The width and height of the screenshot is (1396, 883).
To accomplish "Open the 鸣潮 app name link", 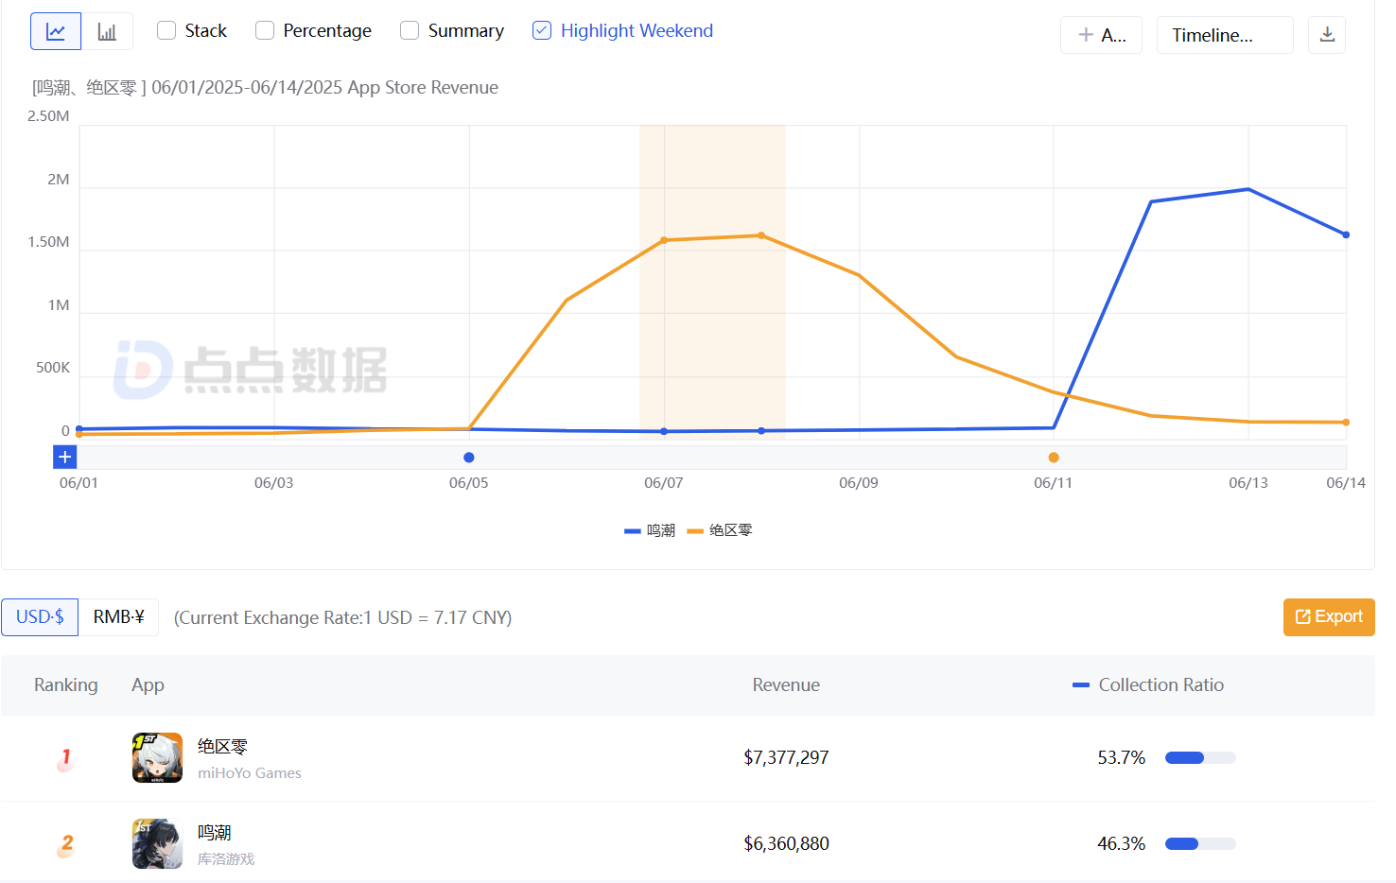I will [x=215, y=833].
